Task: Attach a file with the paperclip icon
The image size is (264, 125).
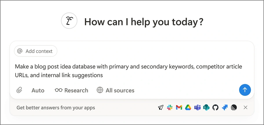Action: click(x=19, y=90)
